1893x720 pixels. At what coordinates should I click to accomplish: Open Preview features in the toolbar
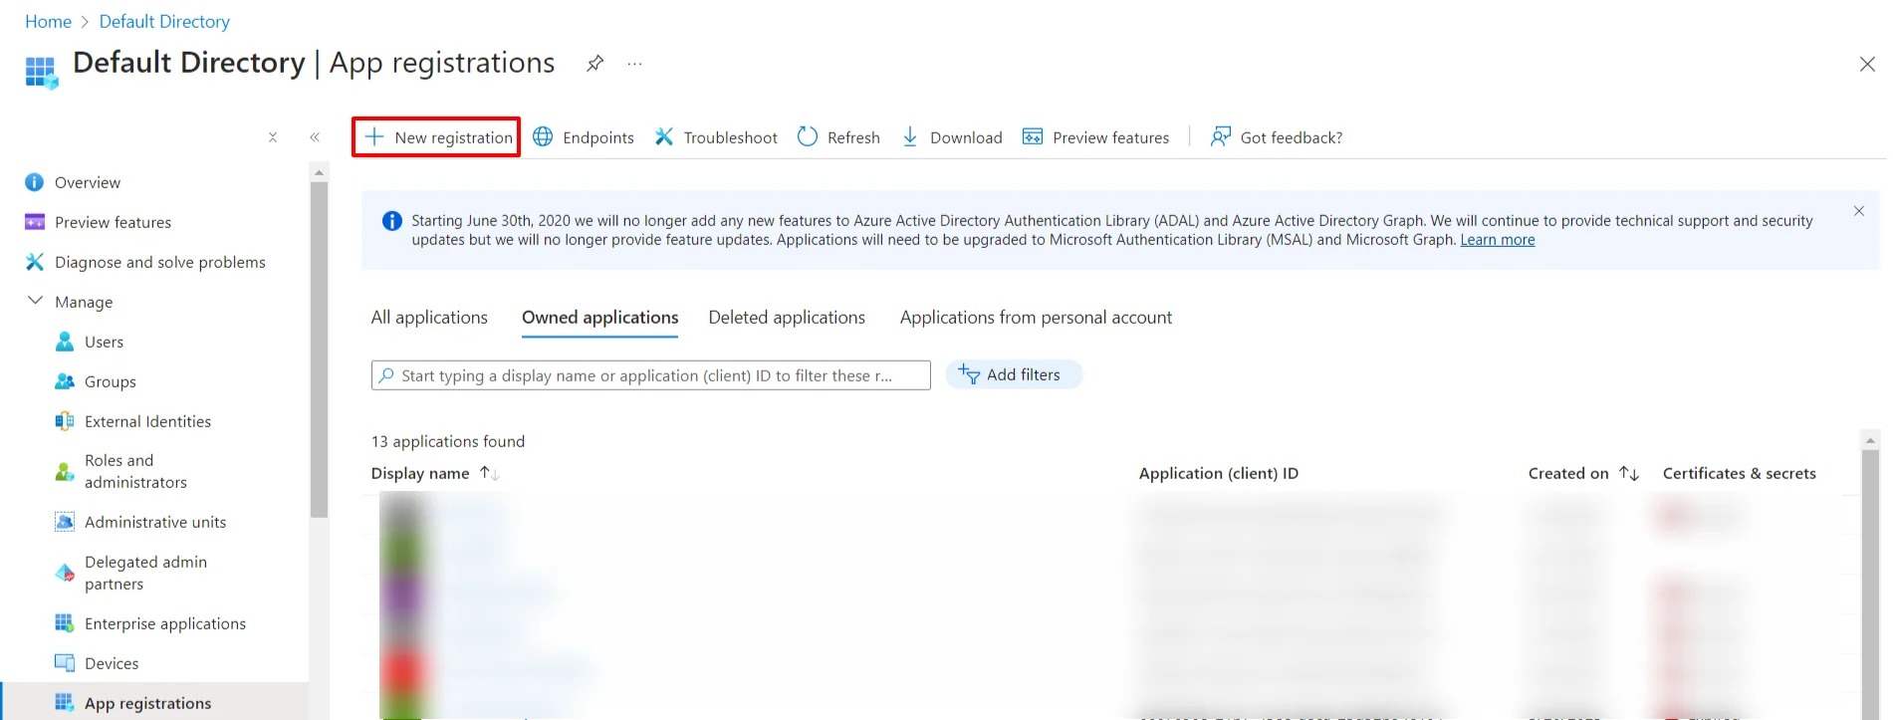pos(1095,137)
